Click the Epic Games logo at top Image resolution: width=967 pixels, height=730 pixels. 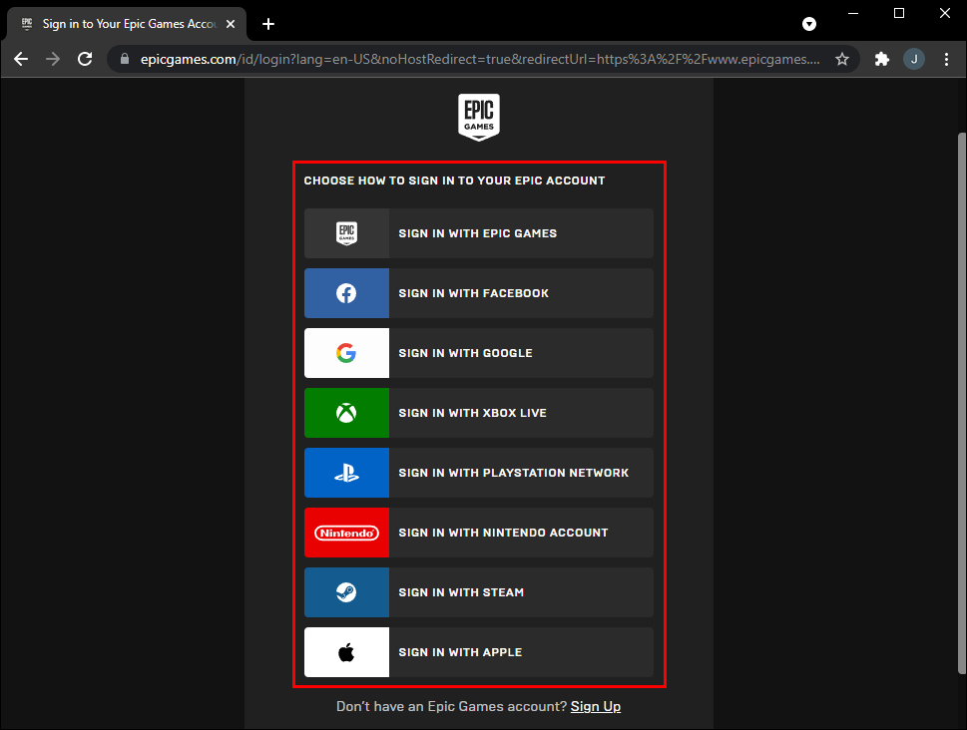(x=479, y=117)
